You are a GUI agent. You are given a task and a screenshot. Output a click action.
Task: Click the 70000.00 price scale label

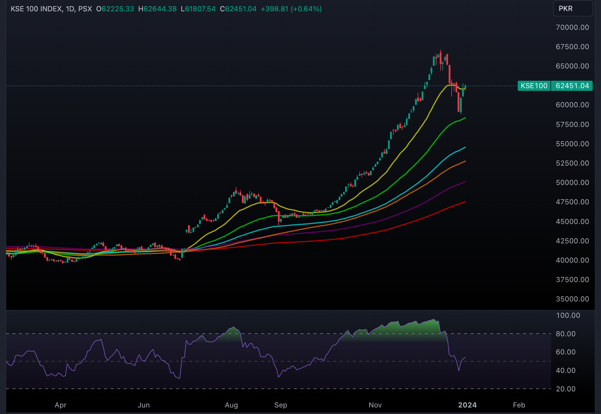(572, 27)
